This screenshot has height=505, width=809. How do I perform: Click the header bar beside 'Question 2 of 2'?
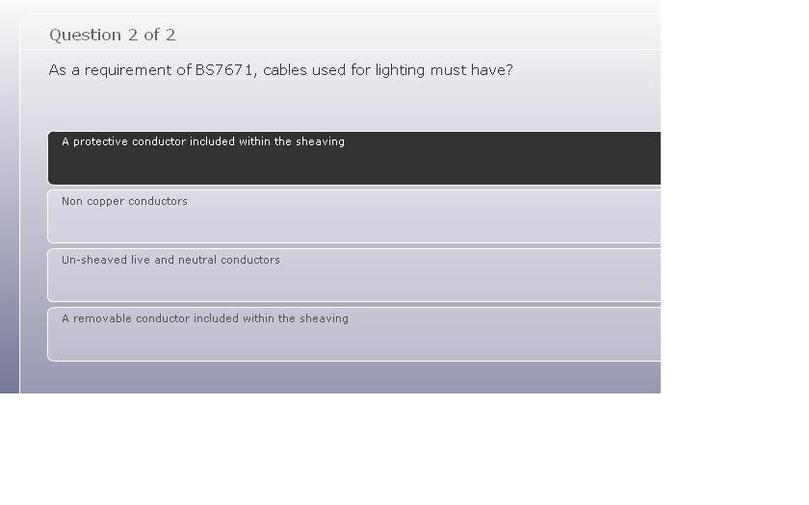click(413, 34)
